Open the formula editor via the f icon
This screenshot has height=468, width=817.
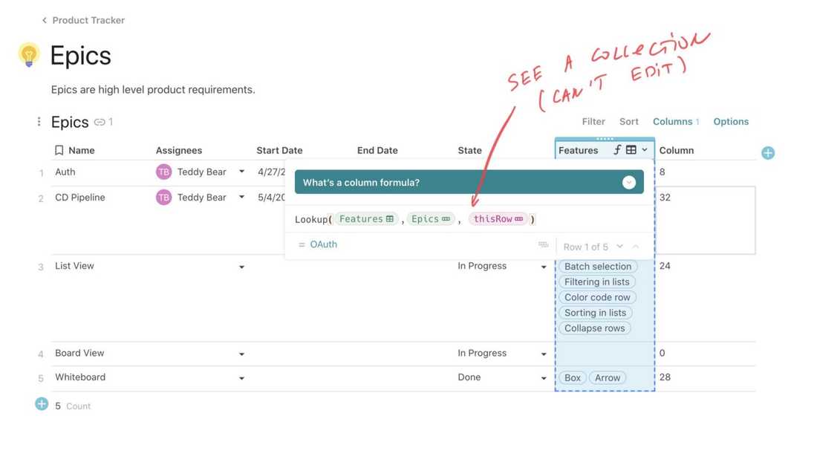pos(619,149)
